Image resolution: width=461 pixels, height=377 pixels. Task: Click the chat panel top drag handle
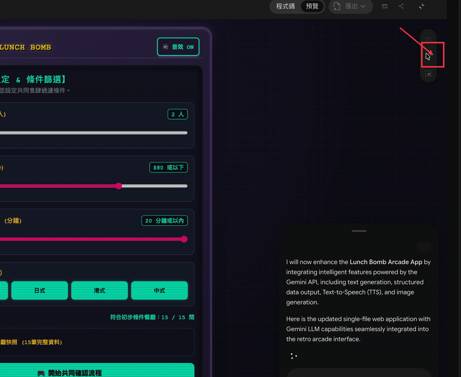coord(359,231)
